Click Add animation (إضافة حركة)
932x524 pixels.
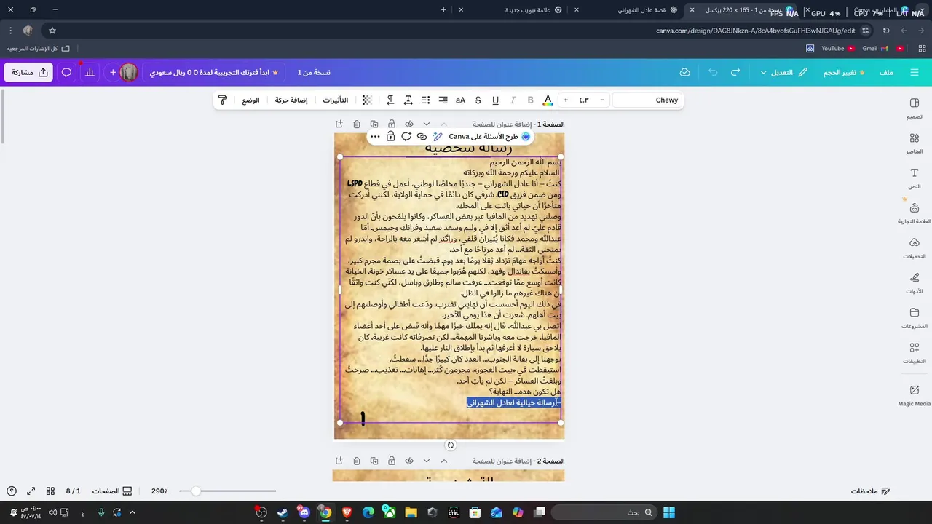pos(291,100)
